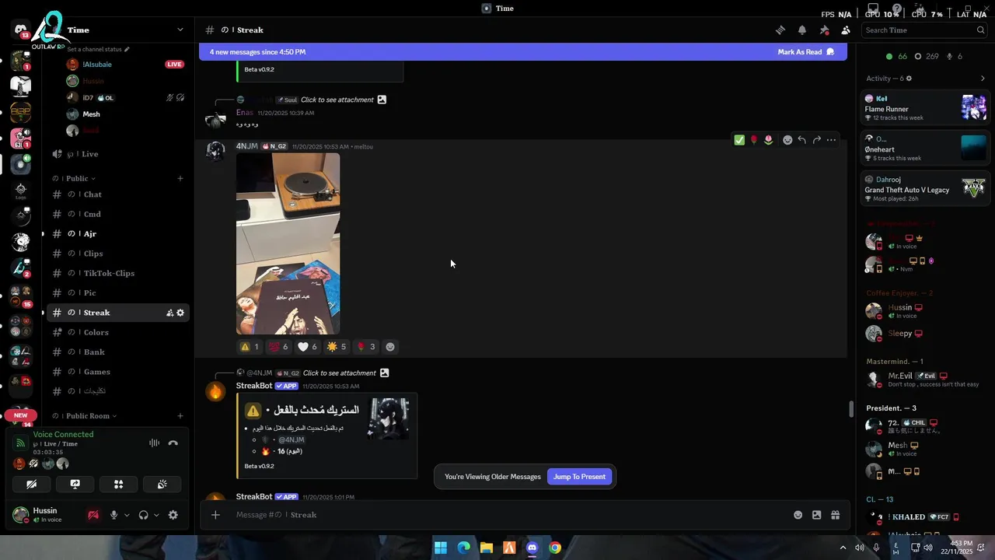995x560 pixels.
Task: Open gift icon in message box
Action: 835,515
